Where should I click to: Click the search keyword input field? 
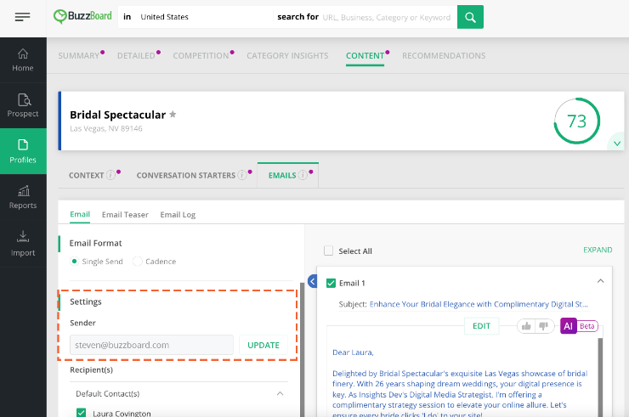(x=386, y=17)
